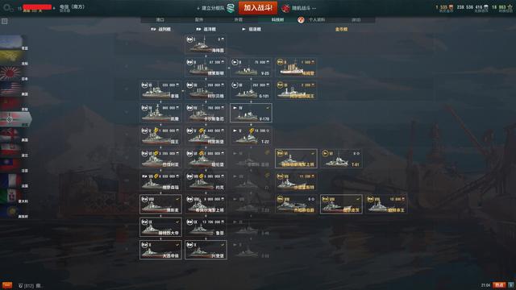Select the United States flag nation
The height and width of the screenshot is (290, 516).
point(10,89)
